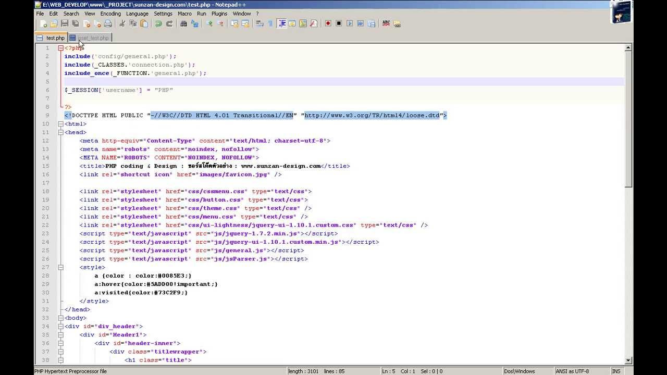The height and width of the screenshot is (375, 667).
Task: Toggle the INS insert mode indicator
Action: coord(616,371)
